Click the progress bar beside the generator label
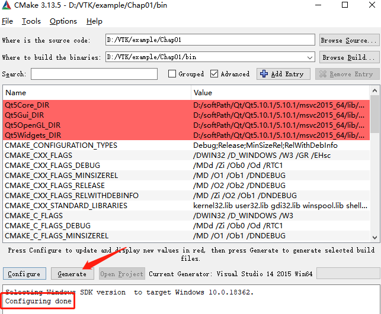 [x=348, y=274]
